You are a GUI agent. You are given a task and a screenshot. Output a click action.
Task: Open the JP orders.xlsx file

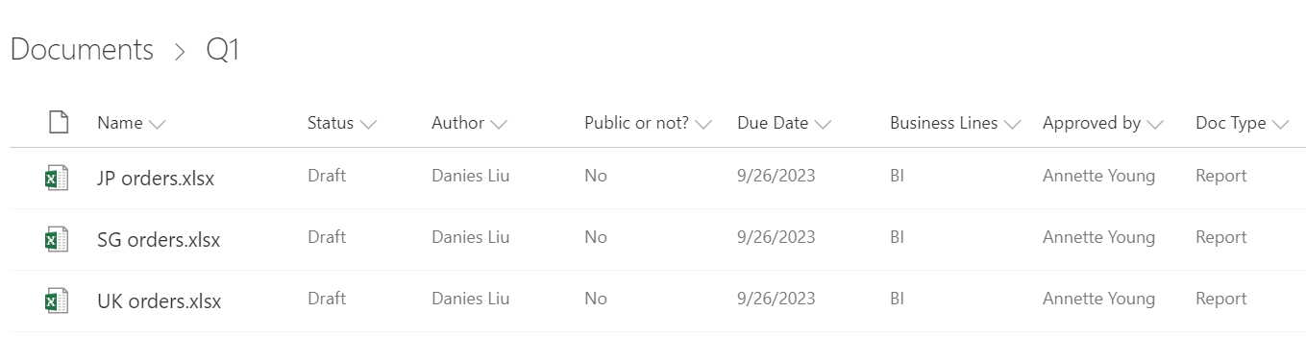(156, 179)
